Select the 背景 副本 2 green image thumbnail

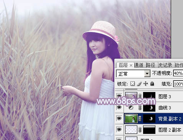pos(131,119)
